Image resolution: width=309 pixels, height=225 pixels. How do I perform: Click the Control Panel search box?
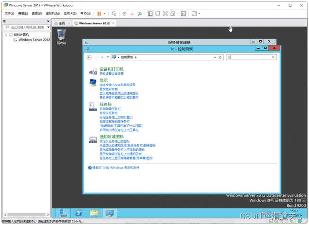point(249,57)
